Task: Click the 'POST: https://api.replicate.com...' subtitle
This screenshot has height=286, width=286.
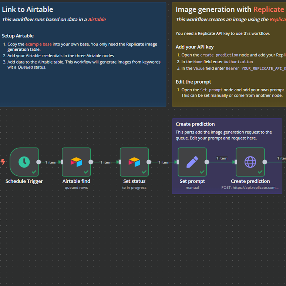Action: [x=250, y=188]
